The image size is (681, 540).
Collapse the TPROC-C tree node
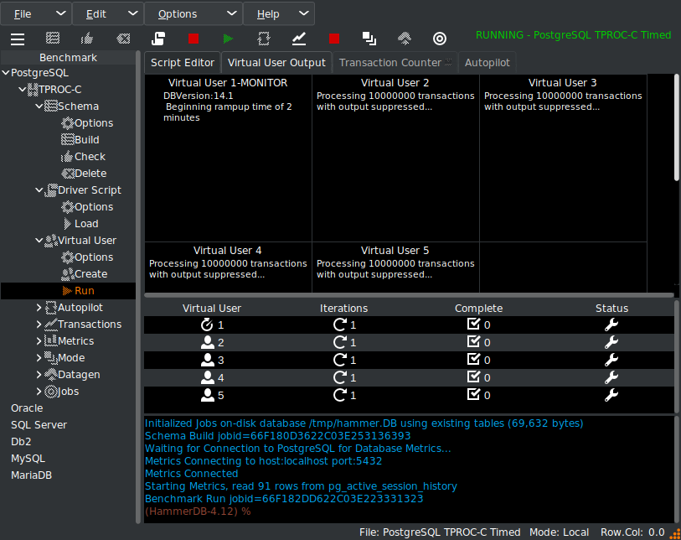point(22,90)
